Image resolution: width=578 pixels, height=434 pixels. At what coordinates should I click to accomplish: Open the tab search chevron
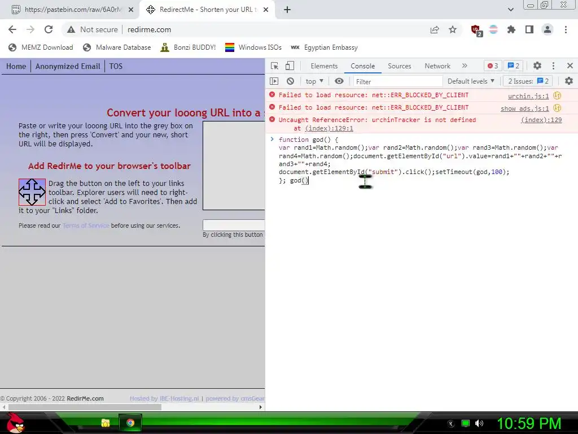click(510, 10)
